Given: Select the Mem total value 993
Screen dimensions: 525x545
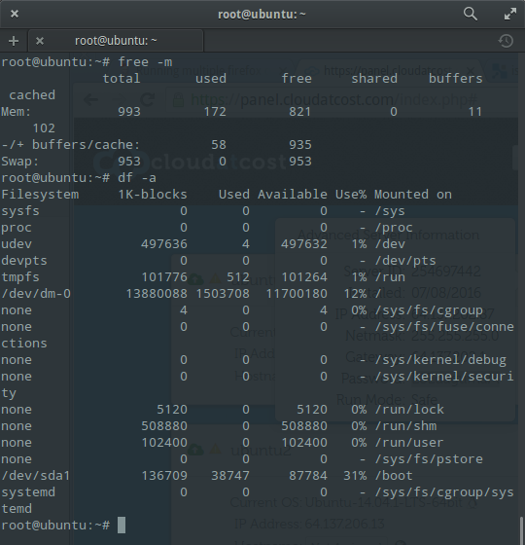Looking at the screenshot, I should point(128,112).
